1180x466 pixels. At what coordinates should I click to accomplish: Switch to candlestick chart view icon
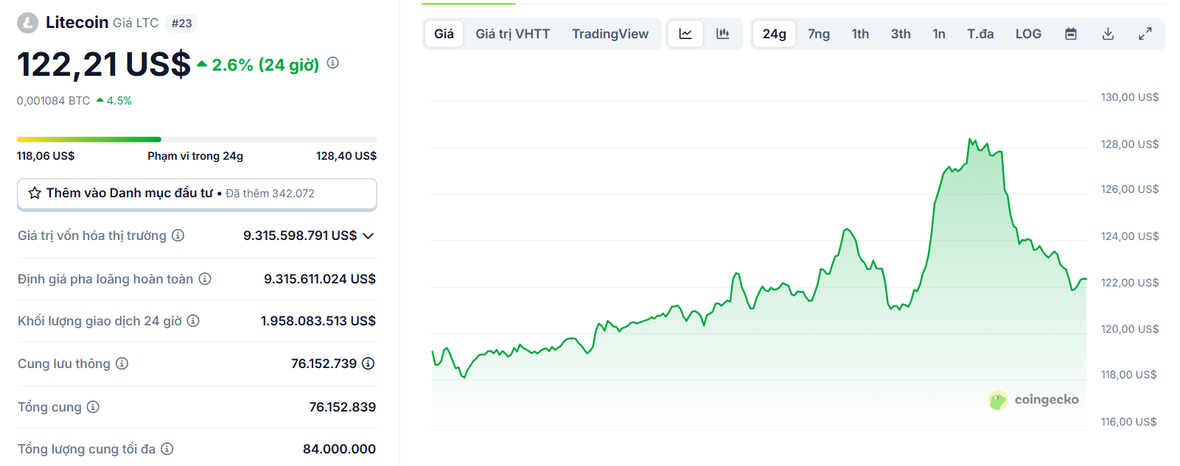pyautogui.click(x=723, y=34)
